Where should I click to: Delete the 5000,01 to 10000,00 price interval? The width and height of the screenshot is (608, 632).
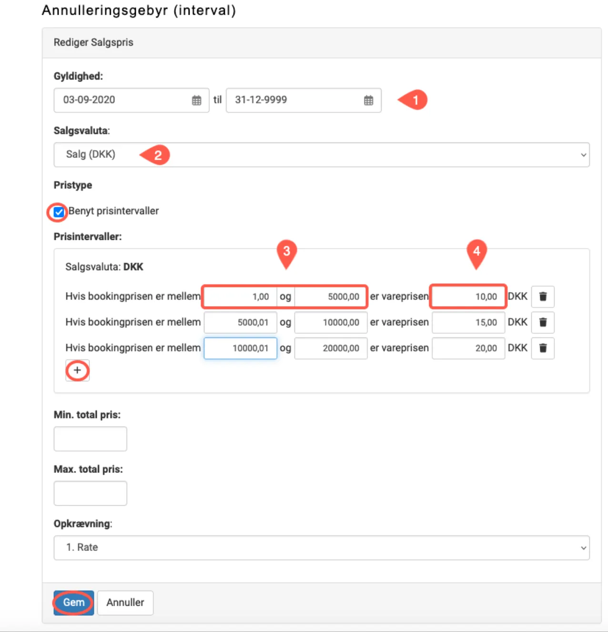(x=543, y=322)
